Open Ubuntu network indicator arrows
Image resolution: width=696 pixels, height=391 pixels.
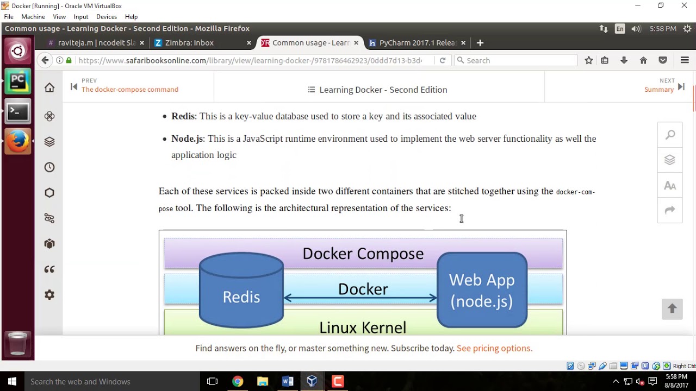click(x=604, y=29)
